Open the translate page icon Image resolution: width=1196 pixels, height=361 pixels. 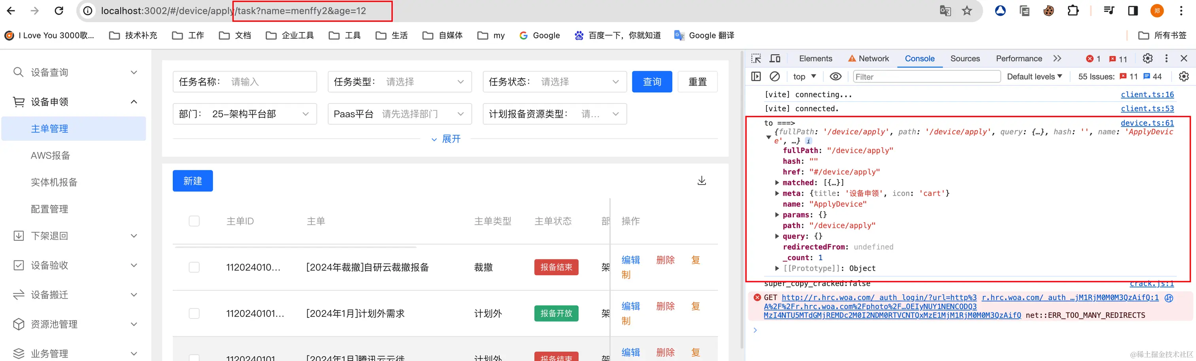pos(945,11)
